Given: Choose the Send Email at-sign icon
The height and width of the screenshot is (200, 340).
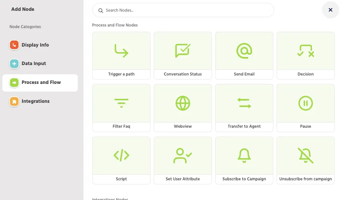Looking at the screenshot, I should tap(244, 51).
